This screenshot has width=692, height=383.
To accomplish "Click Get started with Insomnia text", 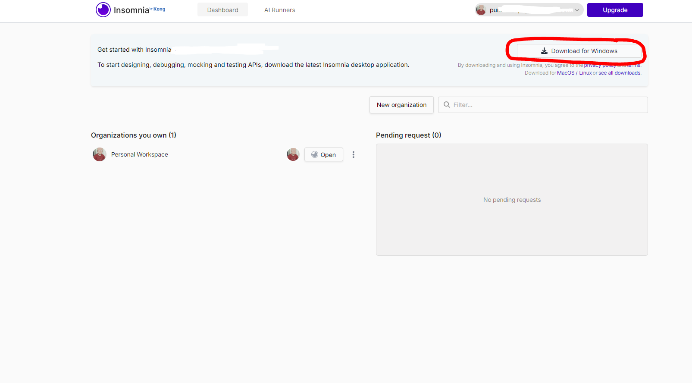I will (x=134, y=50).
